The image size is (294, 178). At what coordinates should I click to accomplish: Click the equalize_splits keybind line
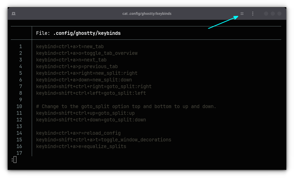coord(81,146)
